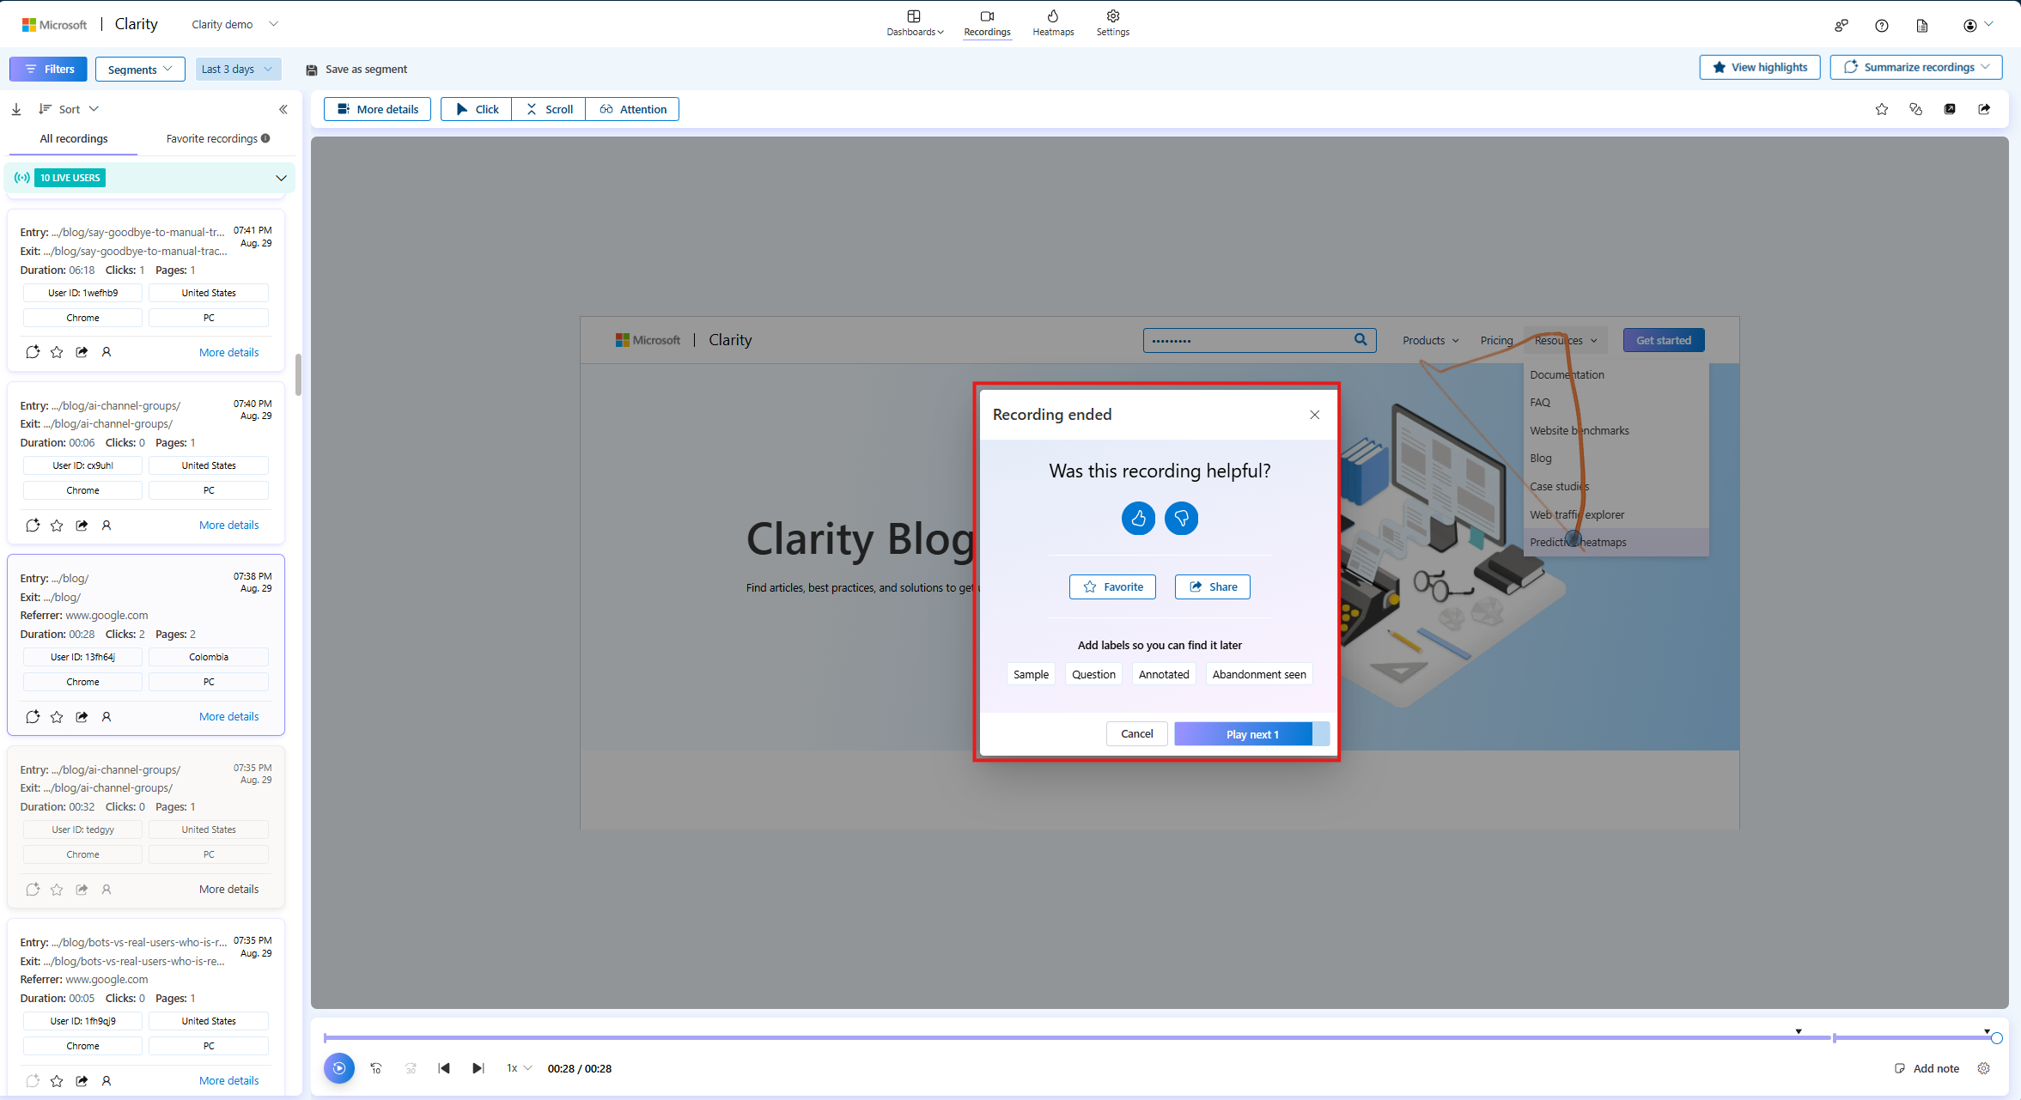
Task: Download recordings using the sidebar download icon
Action: click(x=15, y=108)
